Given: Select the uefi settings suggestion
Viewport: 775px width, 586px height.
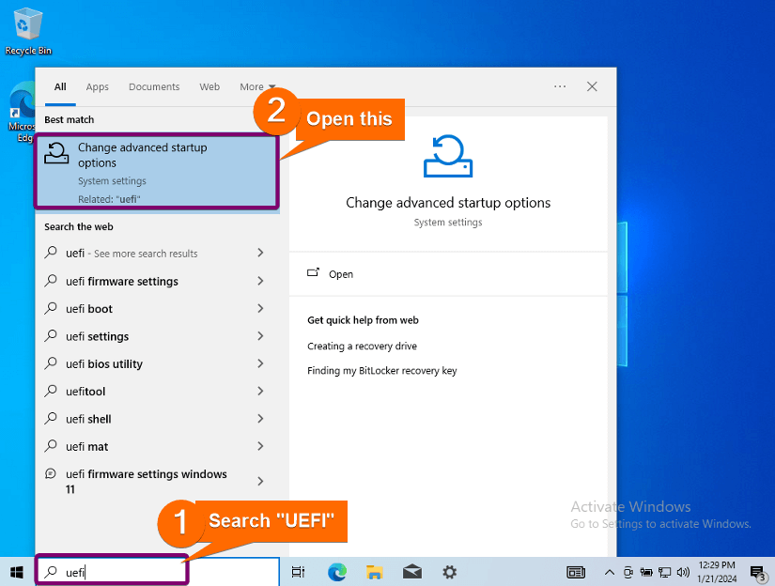Looking at the screenshot, I should tap(157, 336).
